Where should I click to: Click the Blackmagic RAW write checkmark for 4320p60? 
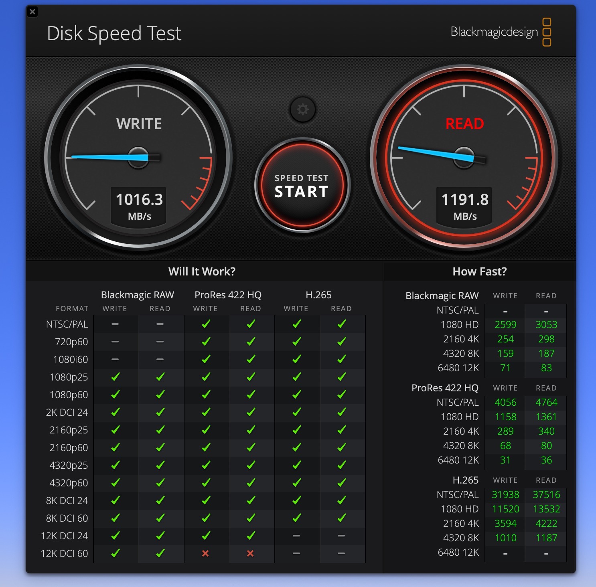[x=116, y=483]
